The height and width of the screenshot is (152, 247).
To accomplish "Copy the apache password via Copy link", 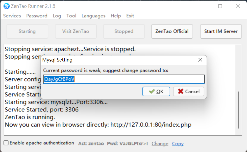I will pyautogui.click(x=178, y=144).
